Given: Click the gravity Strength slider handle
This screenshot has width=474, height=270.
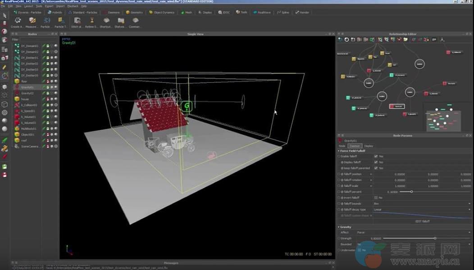Looking at the screenshot, I should (435, 238).
